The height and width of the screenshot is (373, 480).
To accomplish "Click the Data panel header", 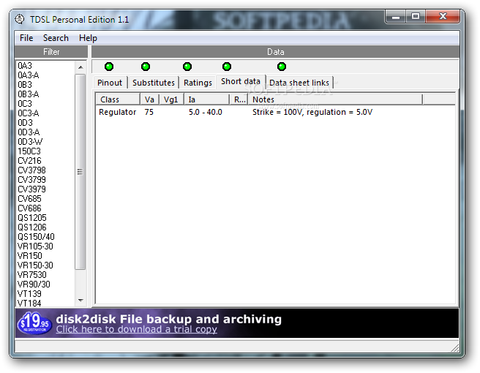I will (276, 52).
